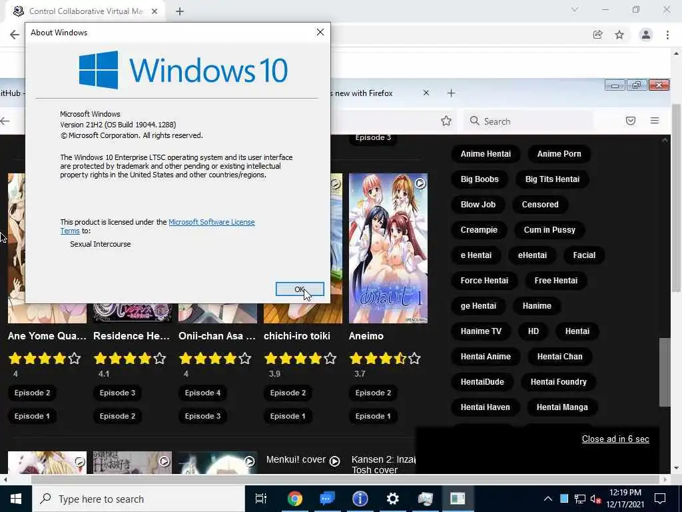Open a new tab in Chrome
This screenshot has width=682, height=512.
pyautogui.click(x=180, y=11)
